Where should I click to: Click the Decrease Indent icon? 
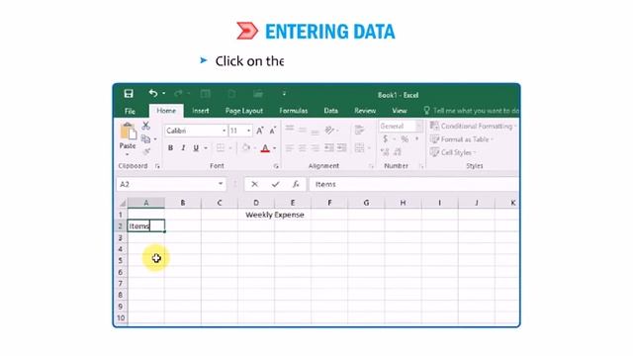tap(329, 147)
